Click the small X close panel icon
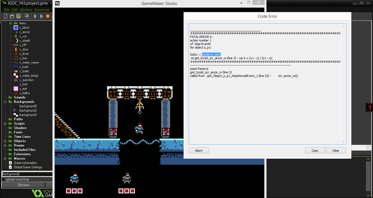This screenshot has height=198, width=373. pyautogui.click(x=368, y=148)
